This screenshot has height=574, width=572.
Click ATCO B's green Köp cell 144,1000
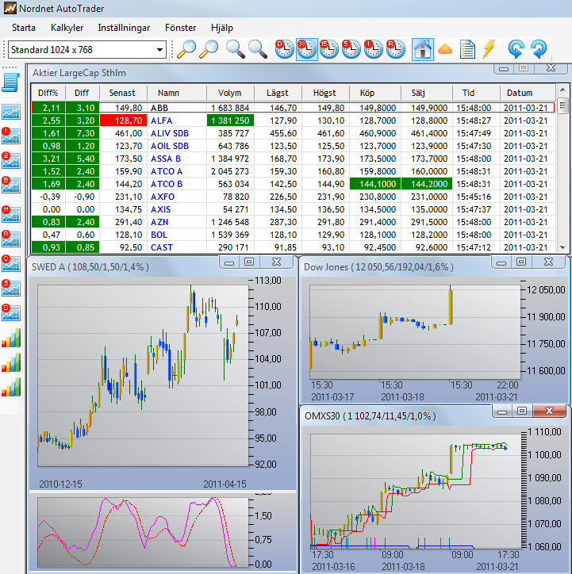tap(375, 184)
